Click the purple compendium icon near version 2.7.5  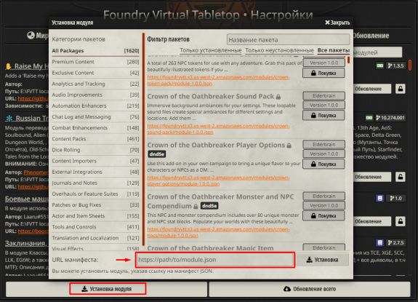click(x=380, y=242)
